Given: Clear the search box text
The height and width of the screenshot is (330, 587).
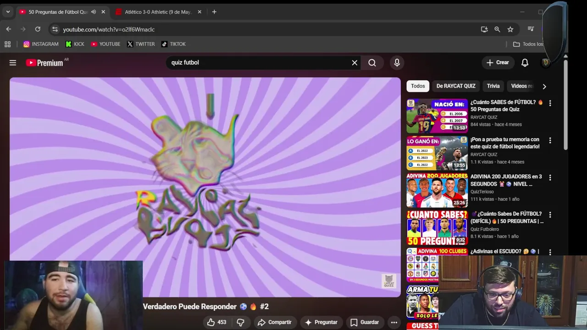Looking at the screenshot, I should 354,63.
